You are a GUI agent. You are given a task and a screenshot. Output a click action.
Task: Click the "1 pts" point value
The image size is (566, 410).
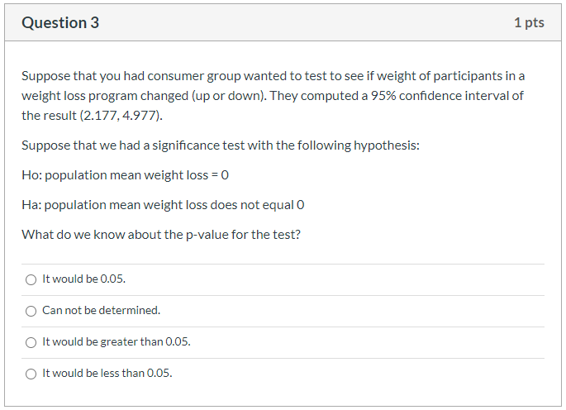click(x=529, y=23)
